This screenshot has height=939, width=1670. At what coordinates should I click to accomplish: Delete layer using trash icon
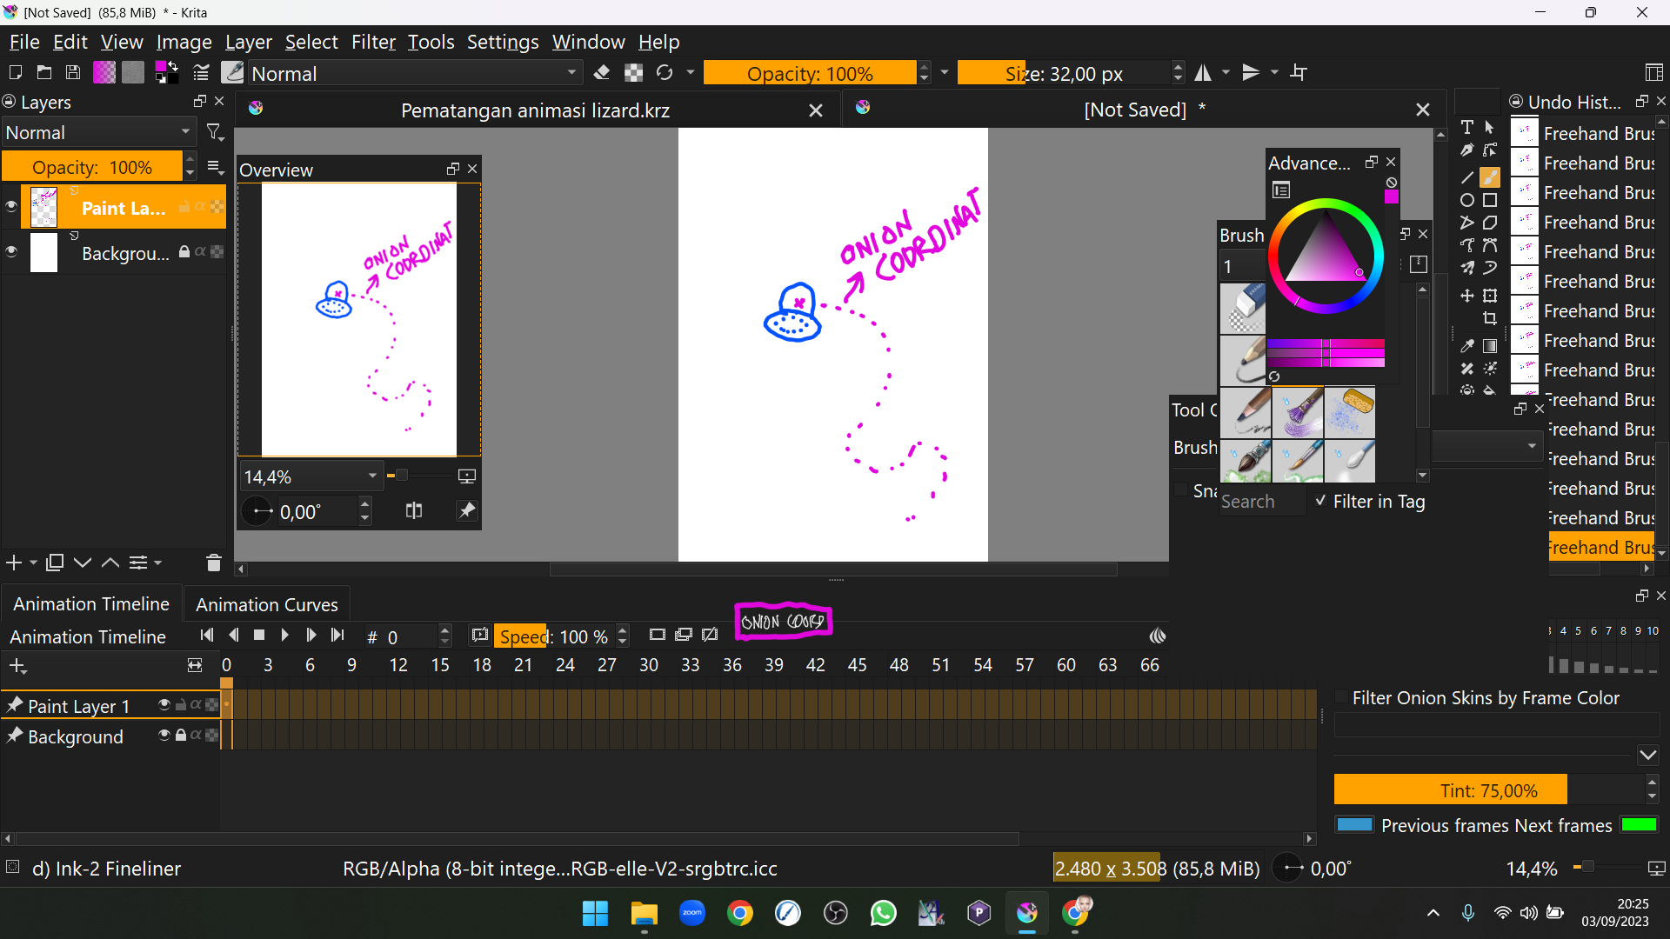tap(213, 563)
